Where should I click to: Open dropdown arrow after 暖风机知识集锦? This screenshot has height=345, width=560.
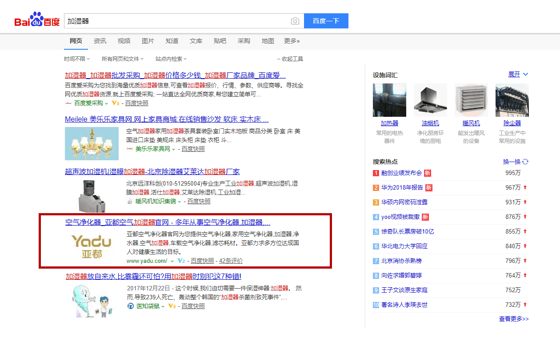click(180, 202)
